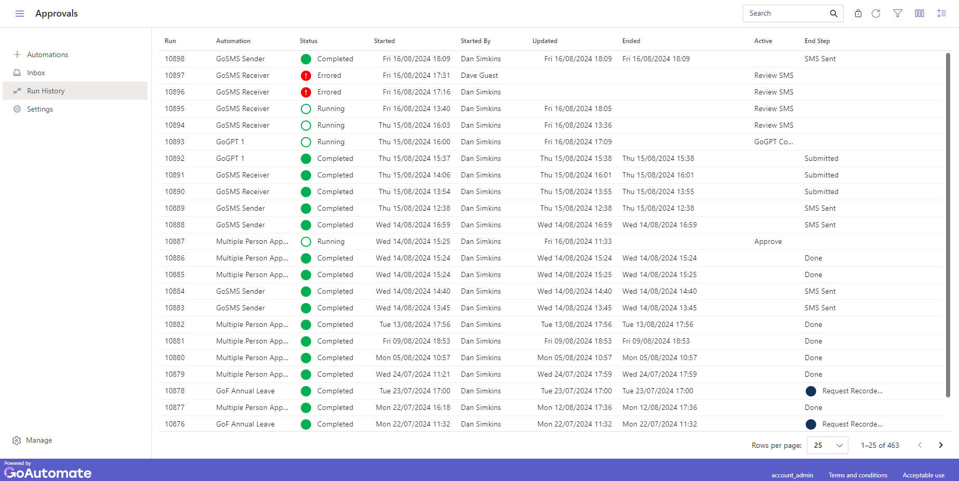Click the 1–25 of 463 pagination text
The width and height of the screenshot is (959, 481).
point(880,445)
